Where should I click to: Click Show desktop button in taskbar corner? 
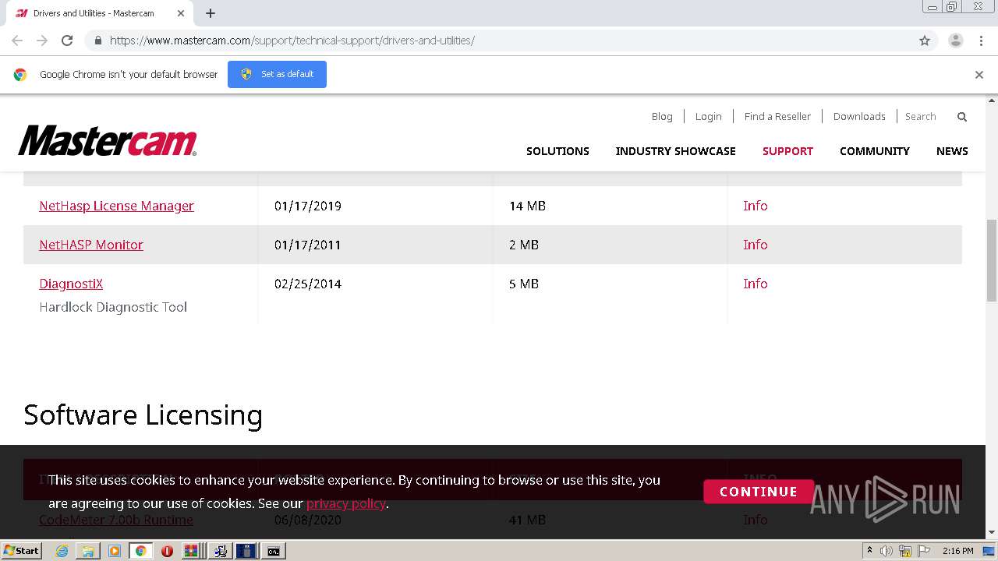989,551
